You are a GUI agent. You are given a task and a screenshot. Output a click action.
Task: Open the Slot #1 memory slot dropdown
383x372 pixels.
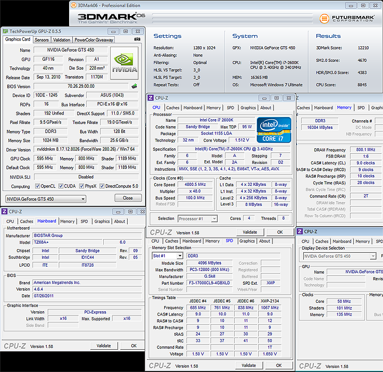point(168,255)
